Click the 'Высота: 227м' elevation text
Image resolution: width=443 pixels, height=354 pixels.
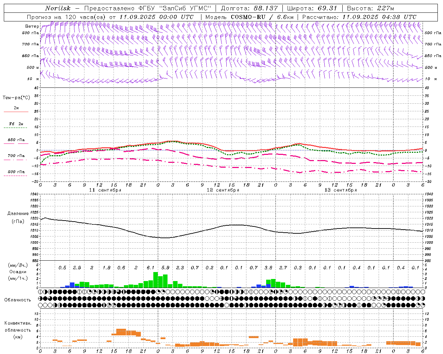(370, 8)
